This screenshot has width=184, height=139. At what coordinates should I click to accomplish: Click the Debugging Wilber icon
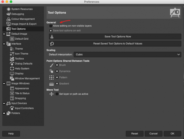9,14
